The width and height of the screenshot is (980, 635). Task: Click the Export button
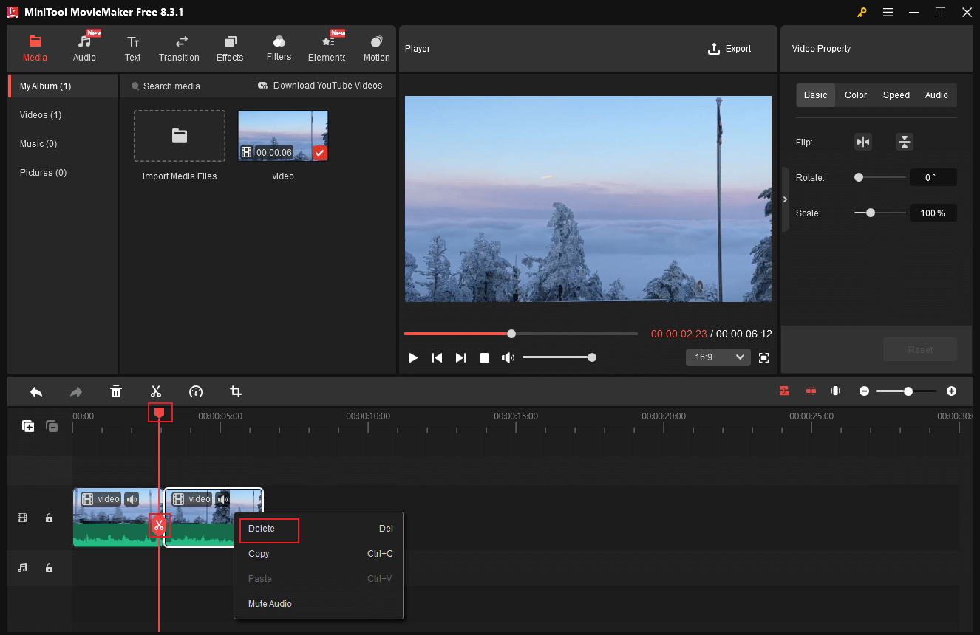[x=729, y=48]
